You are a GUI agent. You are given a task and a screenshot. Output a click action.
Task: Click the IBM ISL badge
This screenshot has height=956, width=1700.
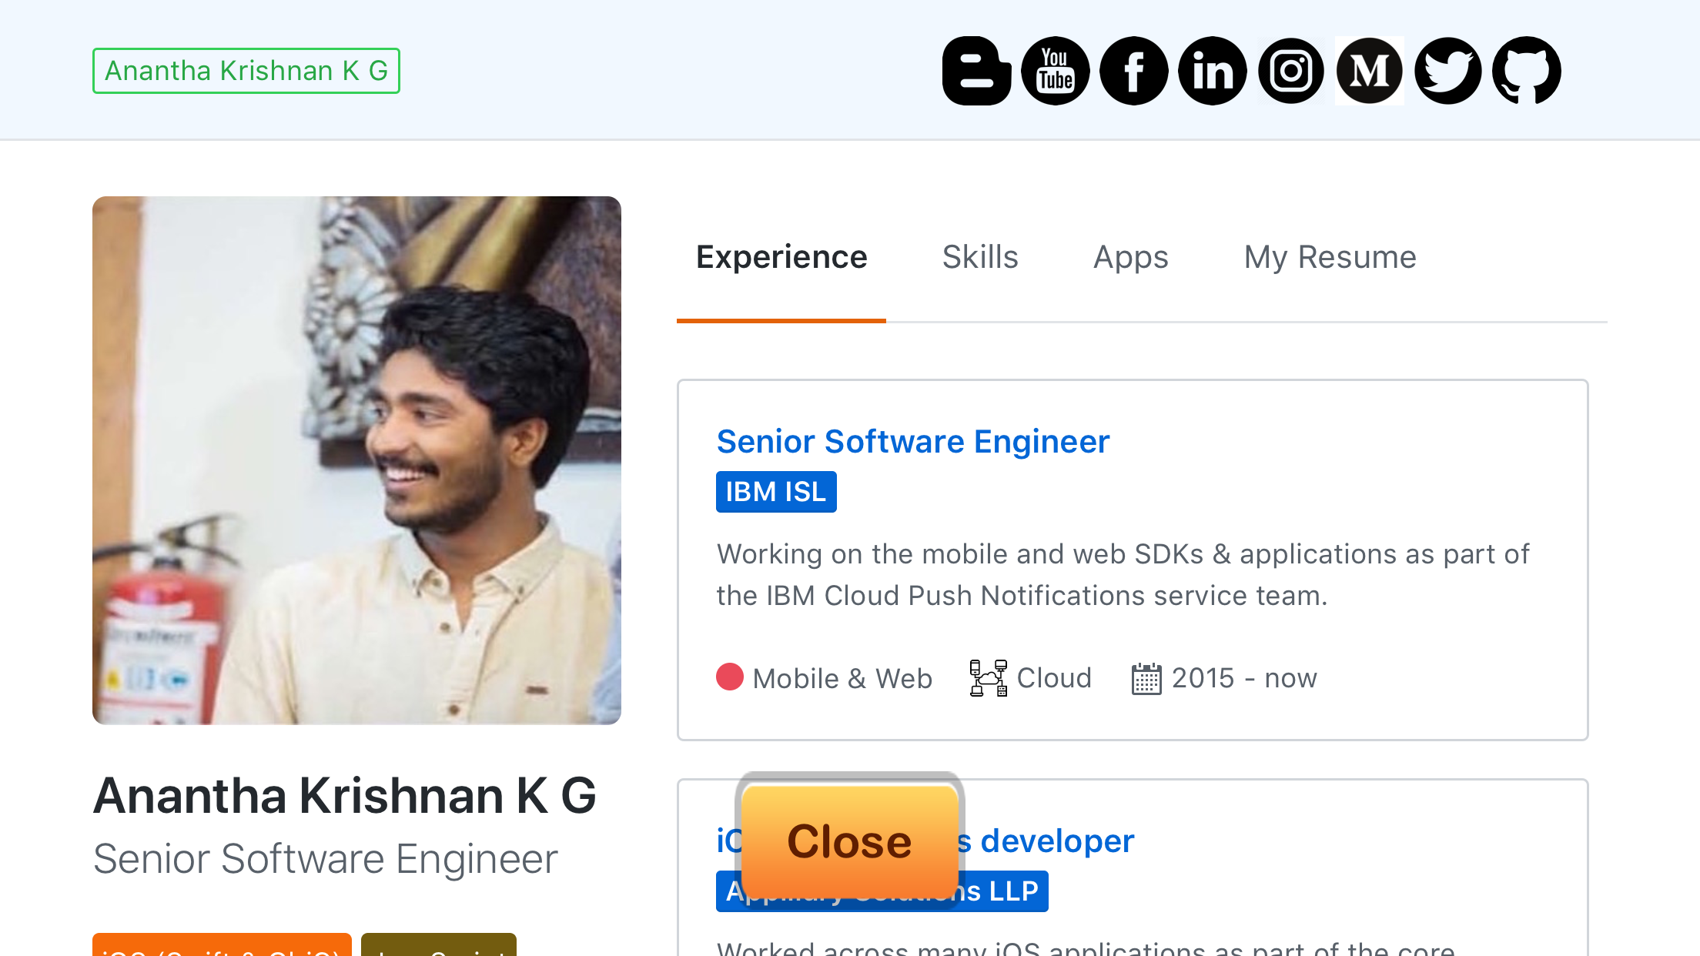tap(775, 492)
